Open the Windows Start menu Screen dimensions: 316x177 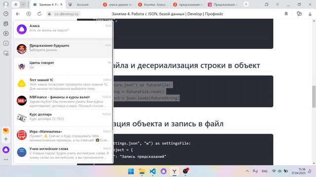point(131,172)
